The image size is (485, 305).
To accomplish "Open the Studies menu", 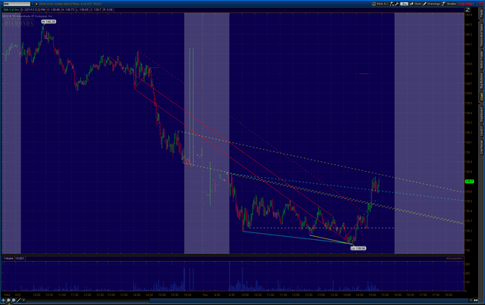I will pos(449,4).
